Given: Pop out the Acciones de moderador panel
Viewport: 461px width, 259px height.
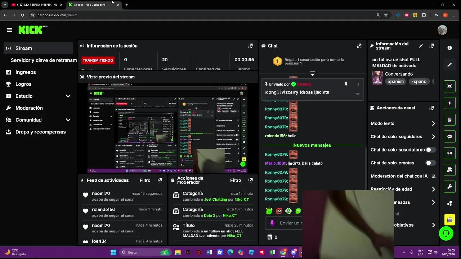Looking at the screenshot, I should pos(250,180).
